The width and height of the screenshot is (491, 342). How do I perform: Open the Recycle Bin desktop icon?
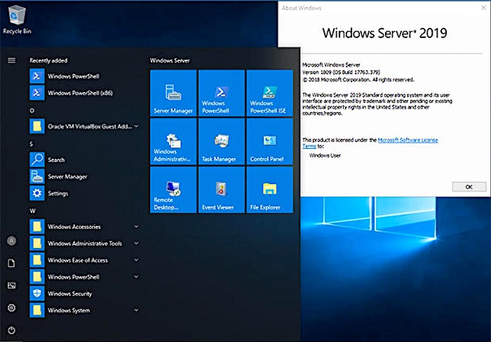[17, 20]
